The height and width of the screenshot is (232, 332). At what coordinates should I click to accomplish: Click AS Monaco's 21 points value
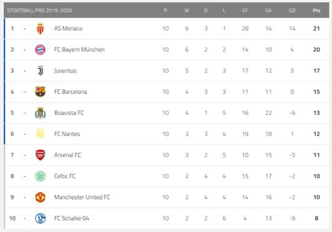click(x=316, y=28)
